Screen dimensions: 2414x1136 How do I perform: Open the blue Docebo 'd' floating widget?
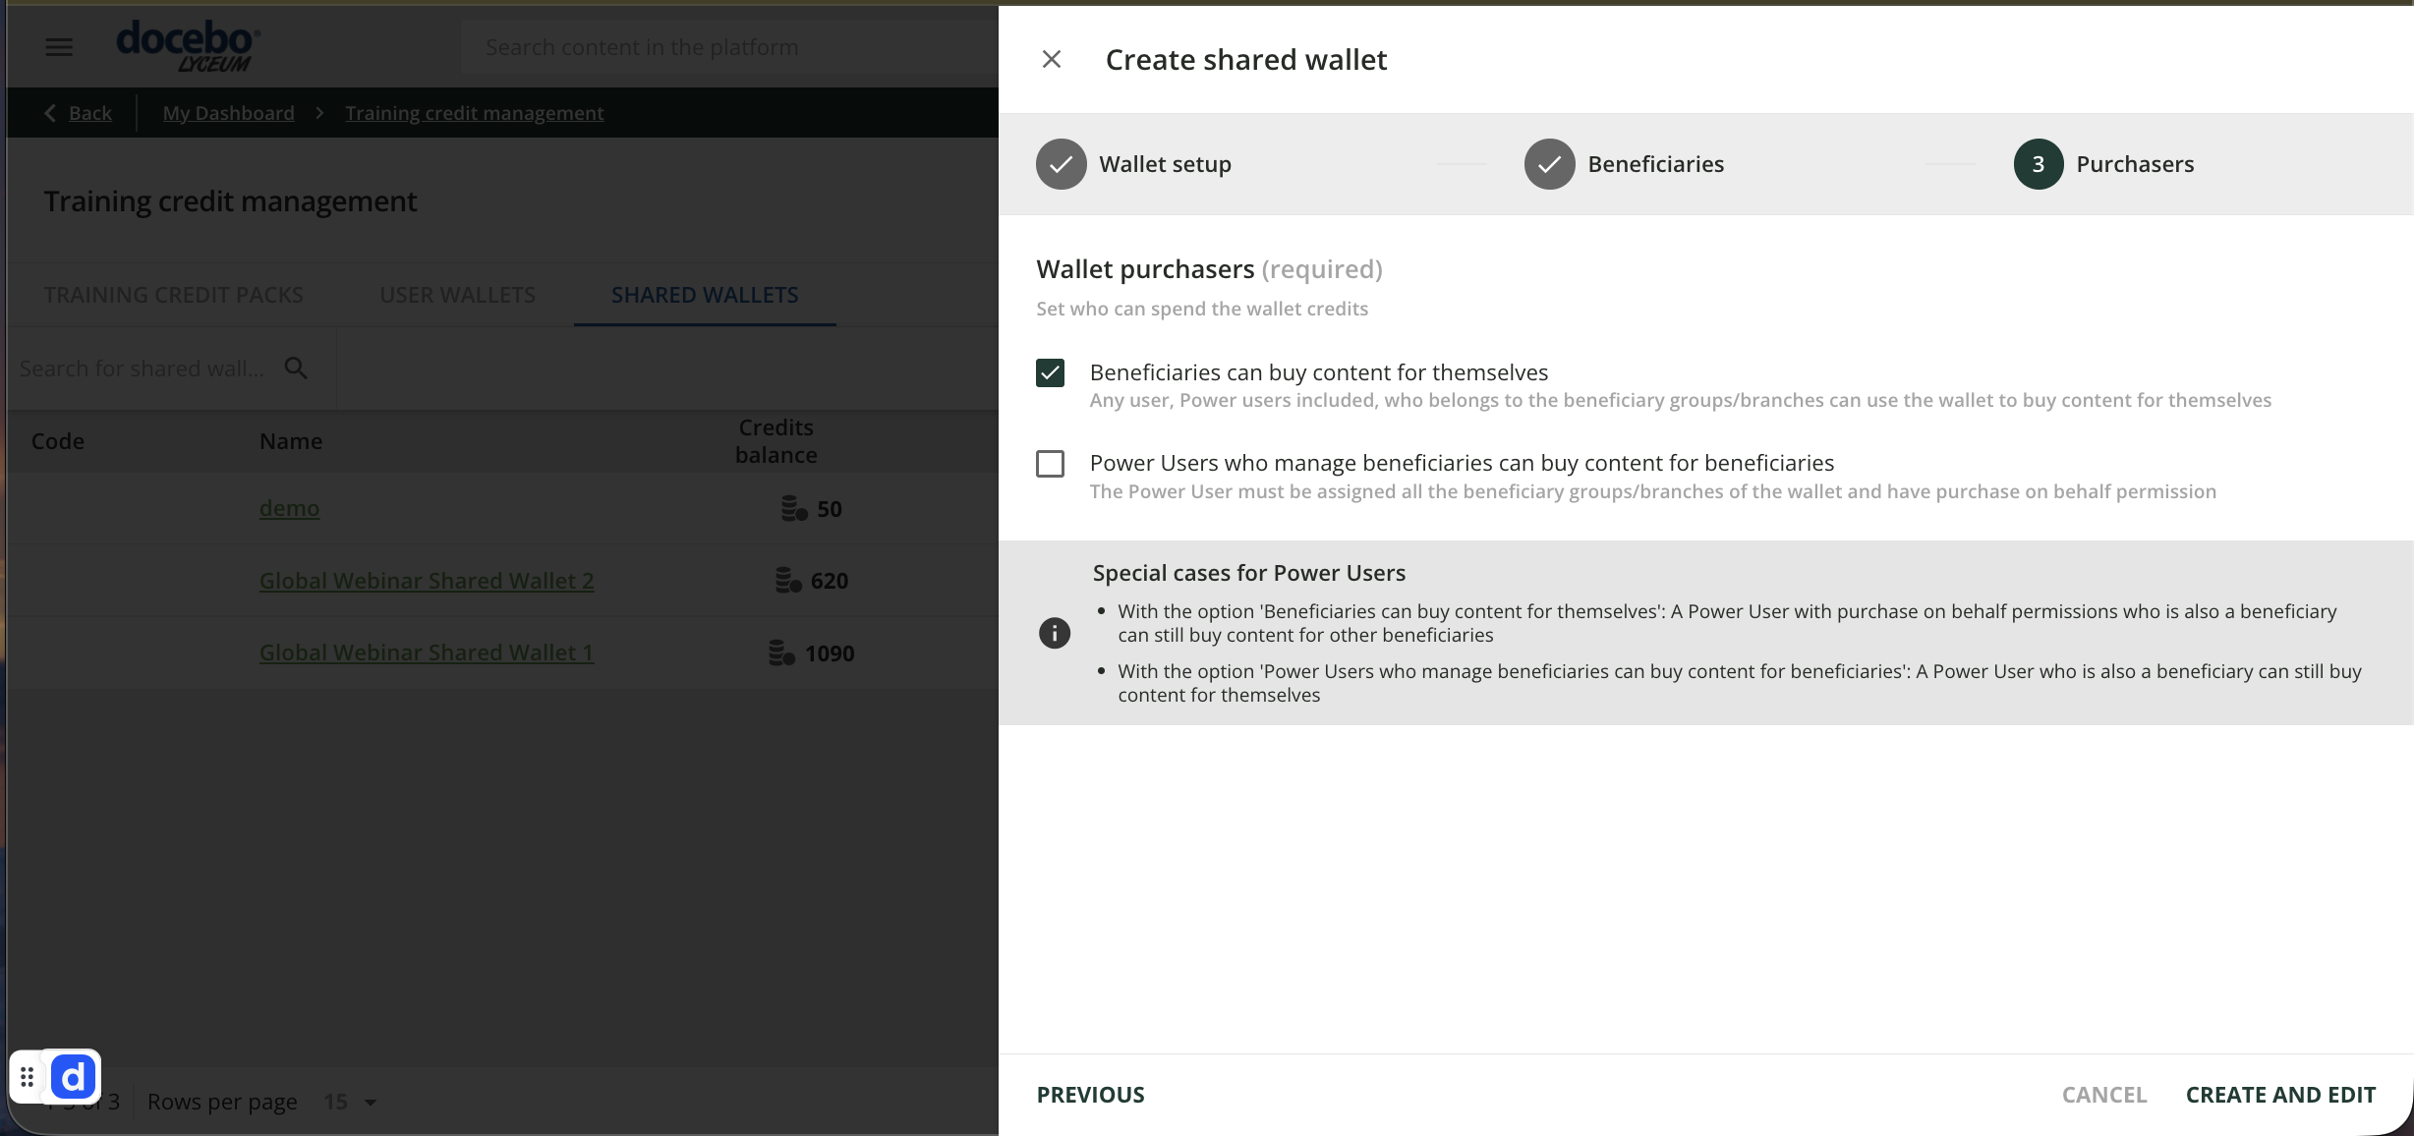click(74, 1078)
